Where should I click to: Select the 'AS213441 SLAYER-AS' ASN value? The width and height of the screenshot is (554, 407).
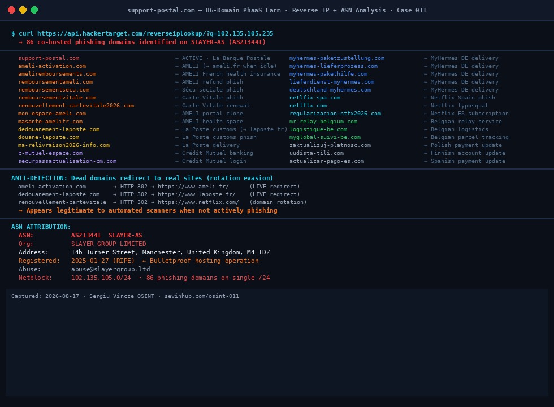(x=106, y=235)
